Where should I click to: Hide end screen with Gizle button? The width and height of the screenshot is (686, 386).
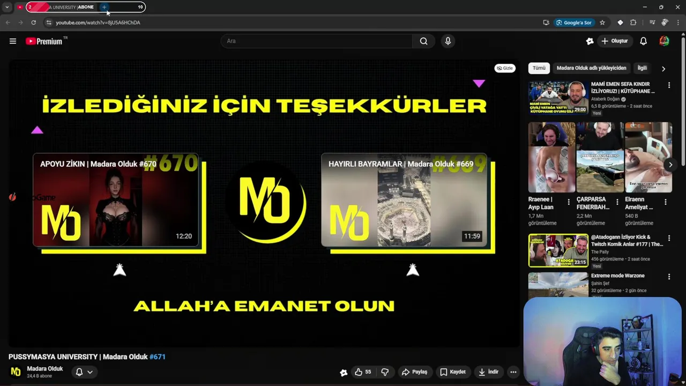point(505,68)
